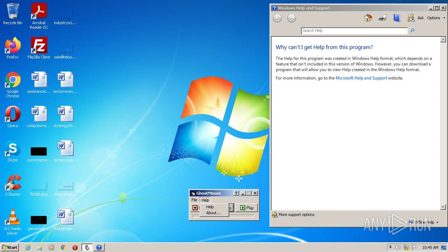Click the Play button in GhostMouse
This screenshot has width=448, height=252.
[247, 208]
